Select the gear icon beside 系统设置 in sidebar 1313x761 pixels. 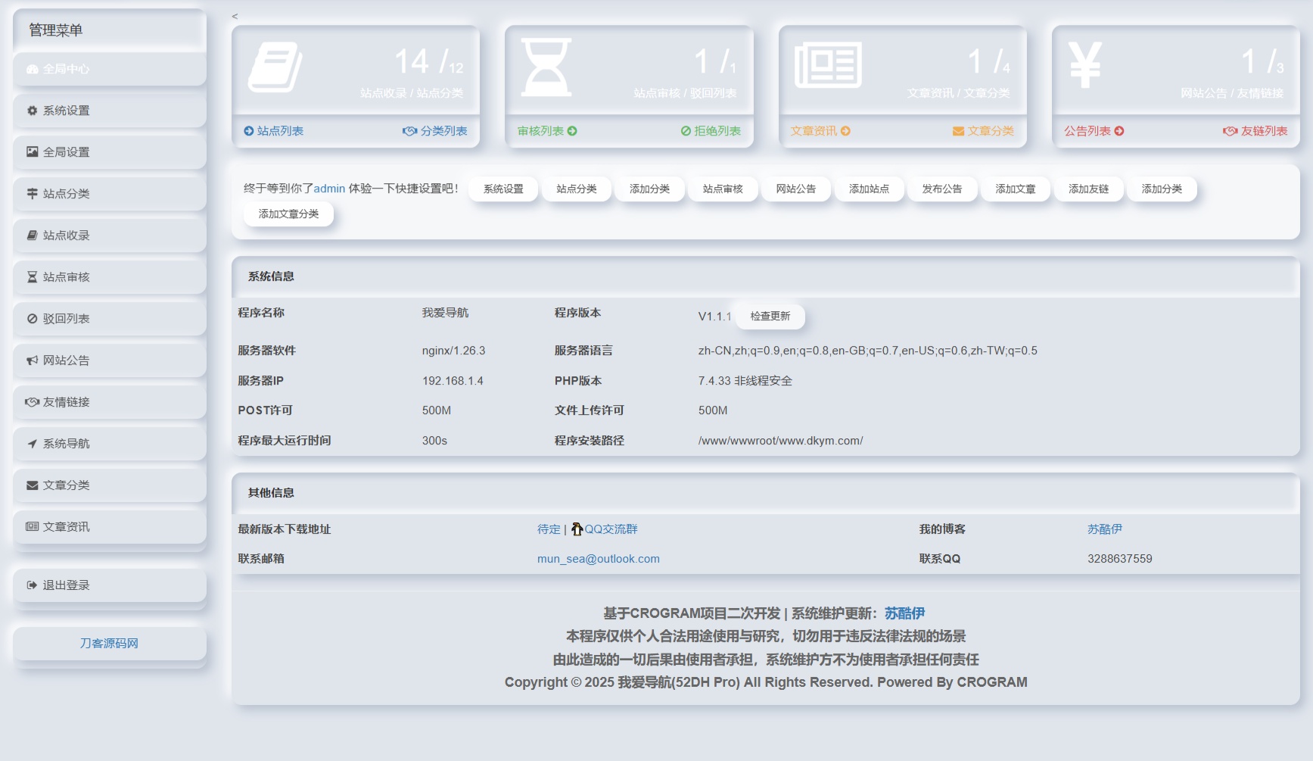coord(31,111)
